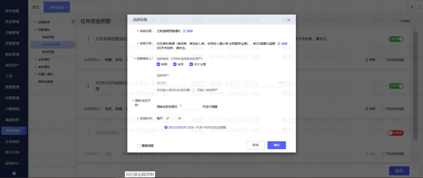Open 资金管理 in the left menu

point(12,22)
